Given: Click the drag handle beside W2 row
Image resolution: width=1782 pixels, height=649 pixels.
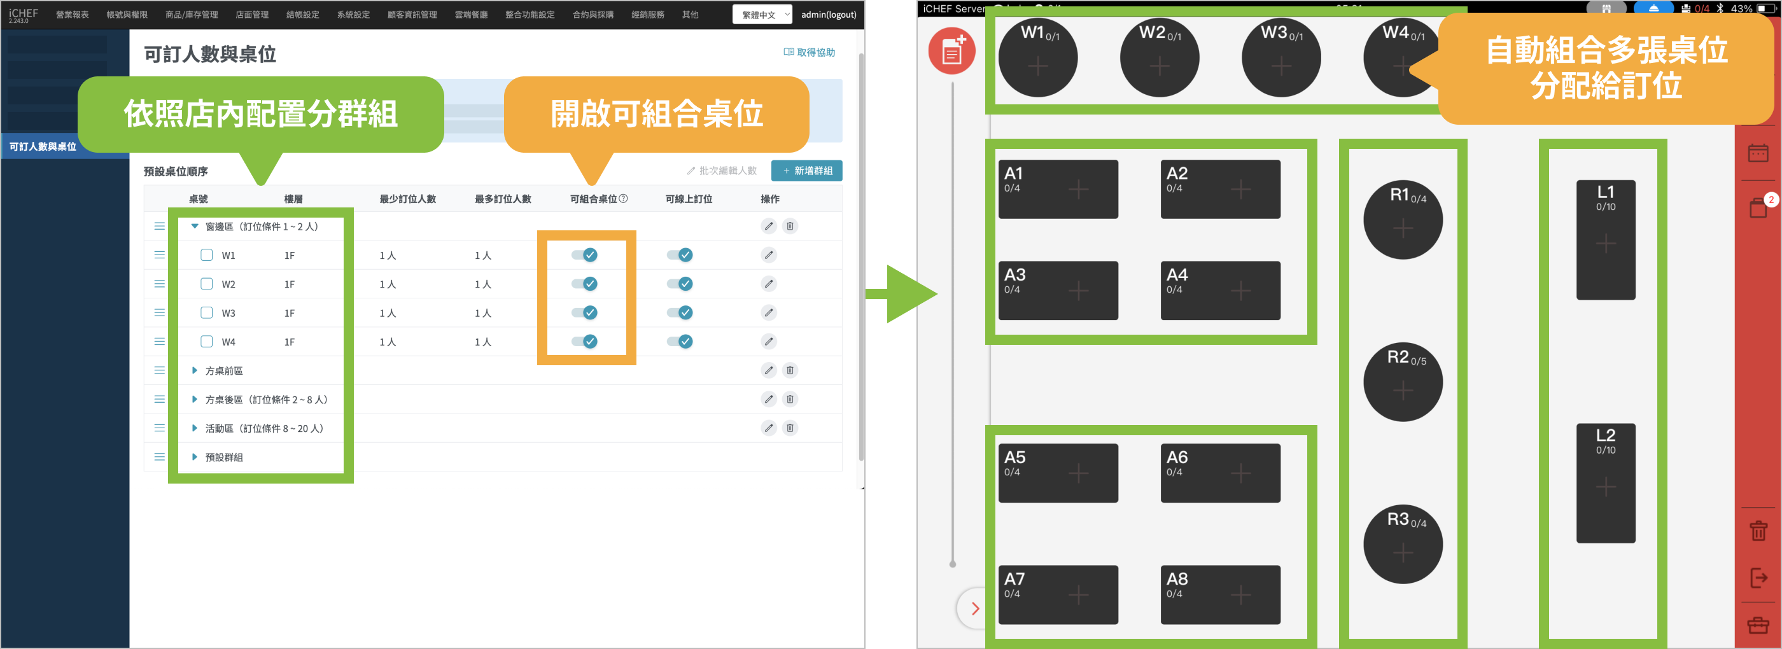Looking at the screenshot, I should [159, 284].
